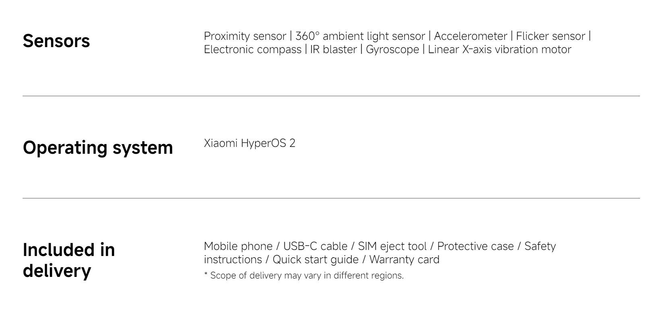Click the Flicker sensor text

pos(551,36)
